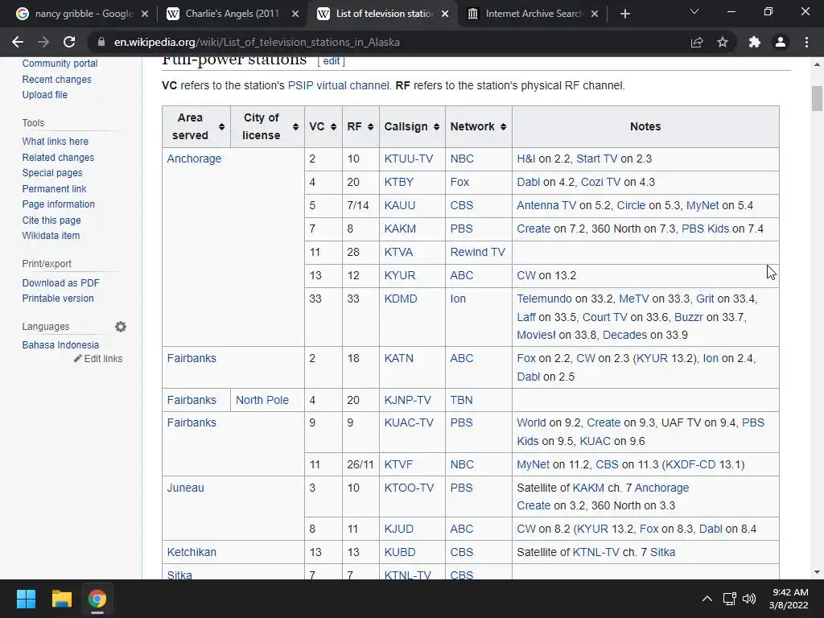Open the North Pole city link
This screenshot has width=824, height=618.
262,400
